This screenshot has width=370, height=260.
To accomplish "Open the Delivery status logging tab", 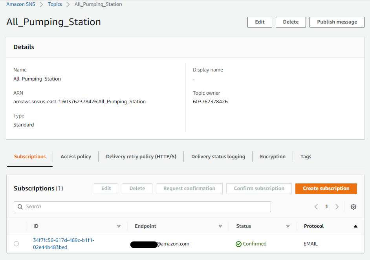I will [218, 156].
